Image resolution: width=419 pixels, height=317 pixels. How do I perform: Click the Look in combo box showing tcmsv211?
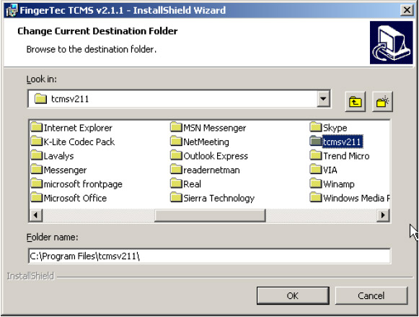[179, 99]
